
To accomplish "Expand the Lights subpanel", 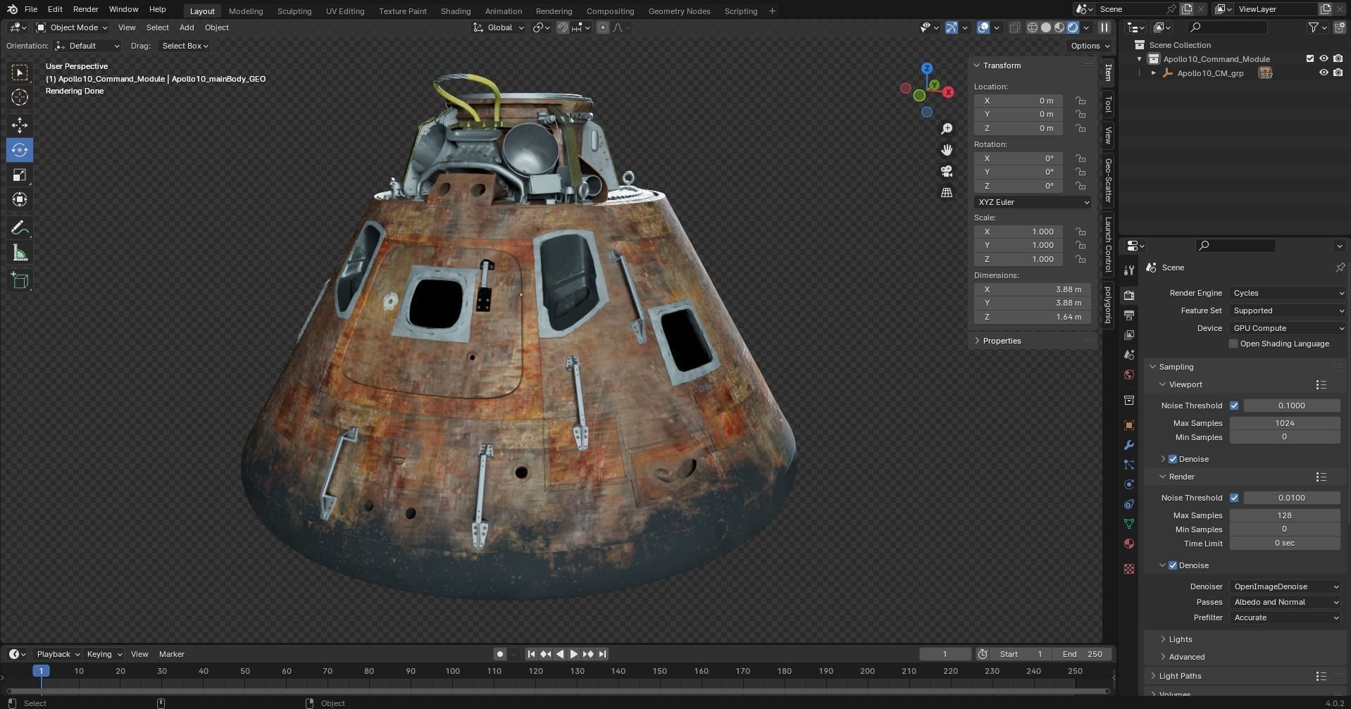I will 1180,639.
